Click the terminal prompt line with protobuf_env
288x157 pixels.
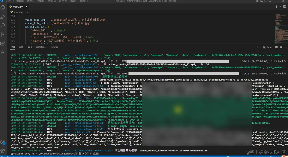pyautogui.click(x=55, y=154)
